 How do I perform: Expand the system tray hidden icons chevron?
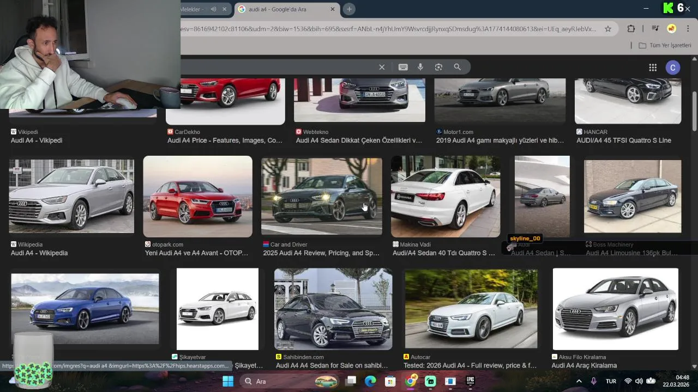coord(579,381)
